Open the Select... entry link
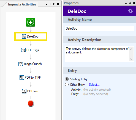 (94, 85)
